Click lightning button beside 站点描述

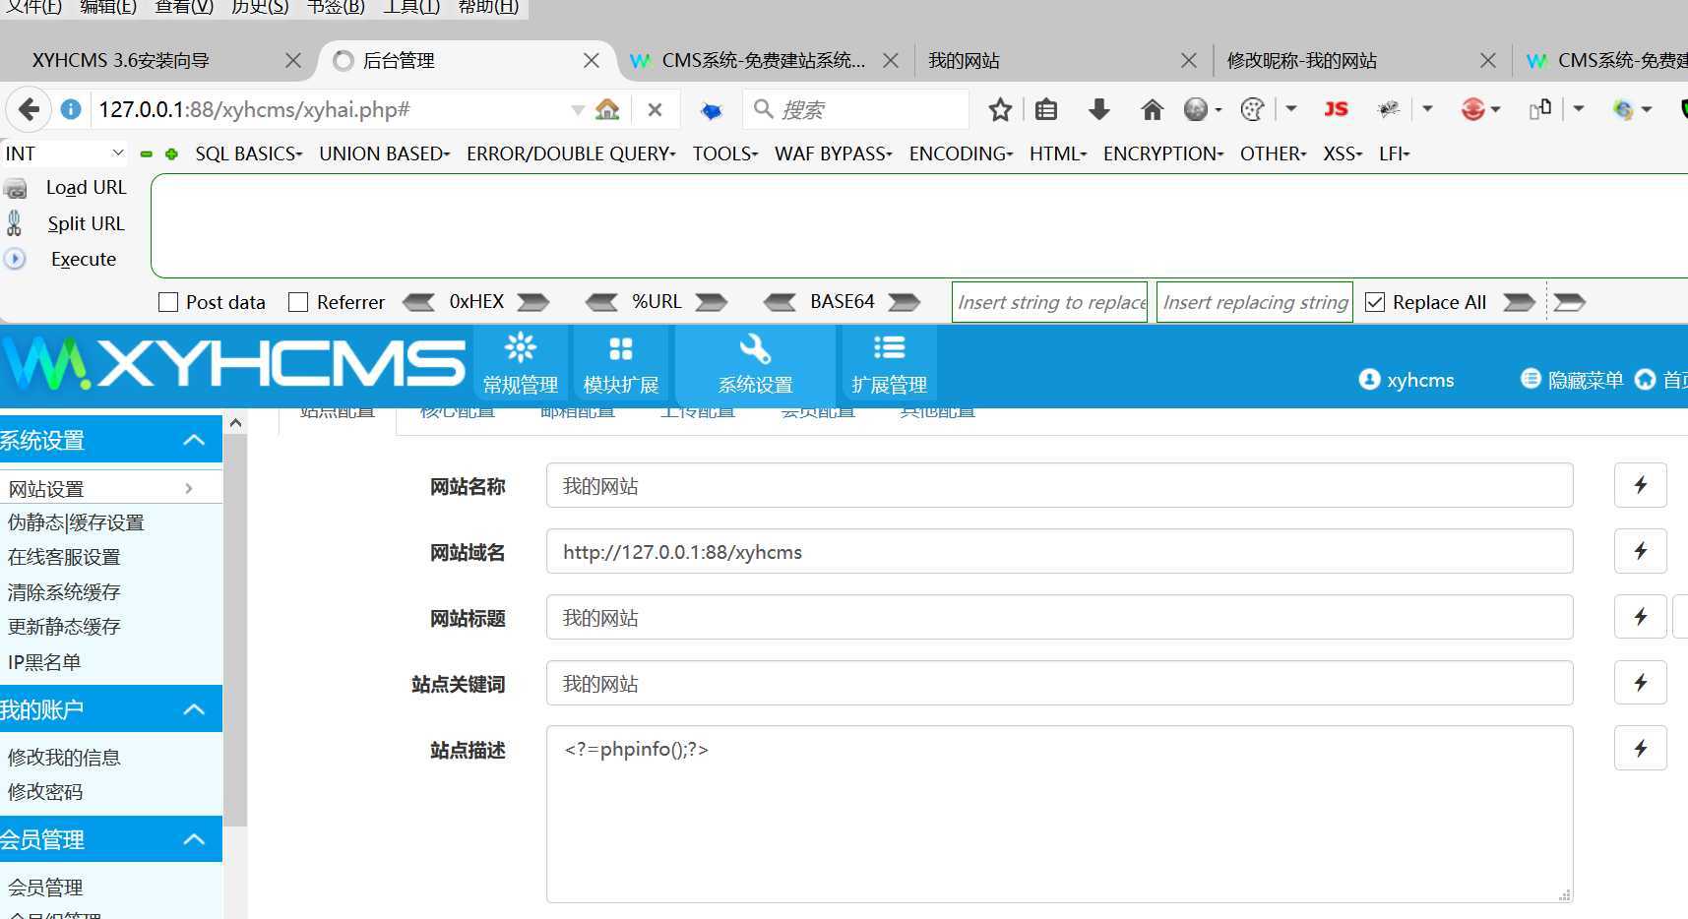tap(1641, 749)
